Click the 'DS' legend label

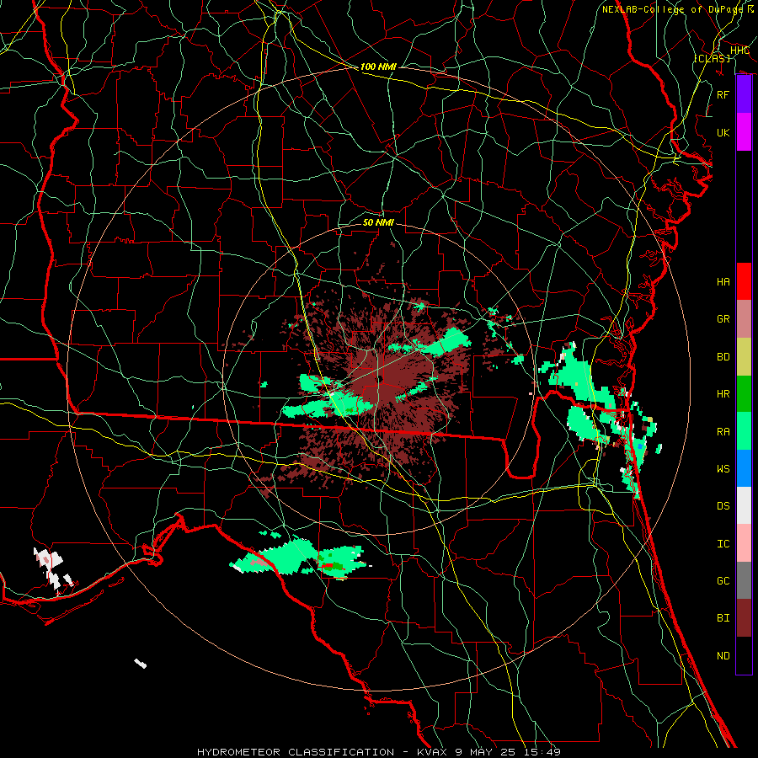pyautogui.click(x=723, y=506)
